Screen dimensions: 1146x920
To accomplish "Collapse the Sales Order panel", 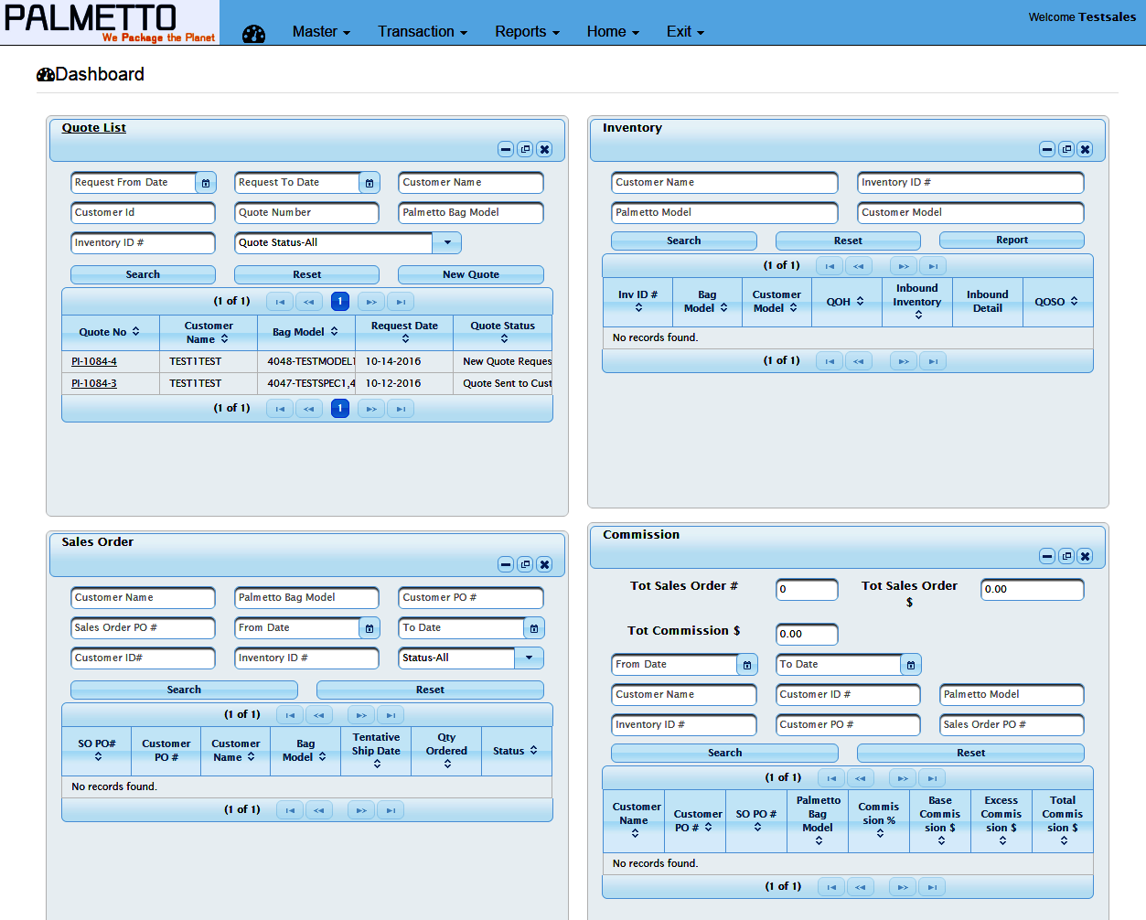I will [x=506, y=564].
